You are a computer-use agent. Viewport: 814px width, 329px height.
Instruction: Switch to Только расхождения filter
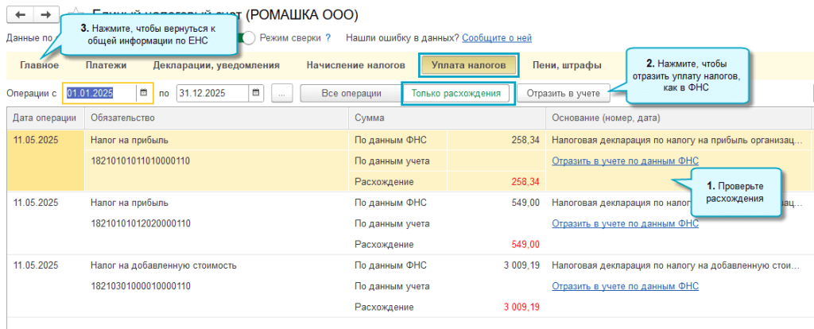457,93
